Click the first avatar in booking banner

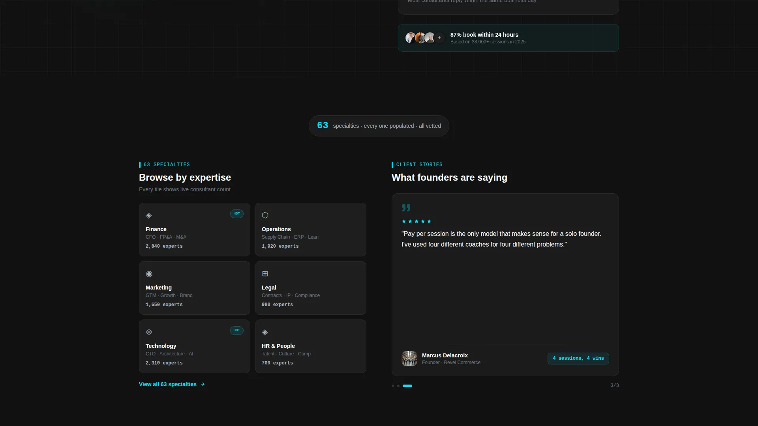point(411,37)
